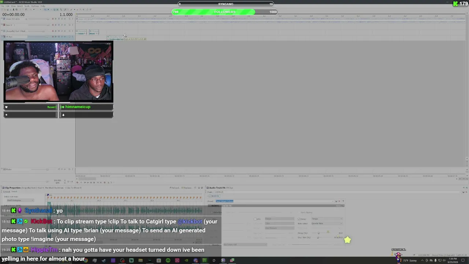Open the My Empty Hall reverb dropdown

pyautogui.click(x=245, y=245)
